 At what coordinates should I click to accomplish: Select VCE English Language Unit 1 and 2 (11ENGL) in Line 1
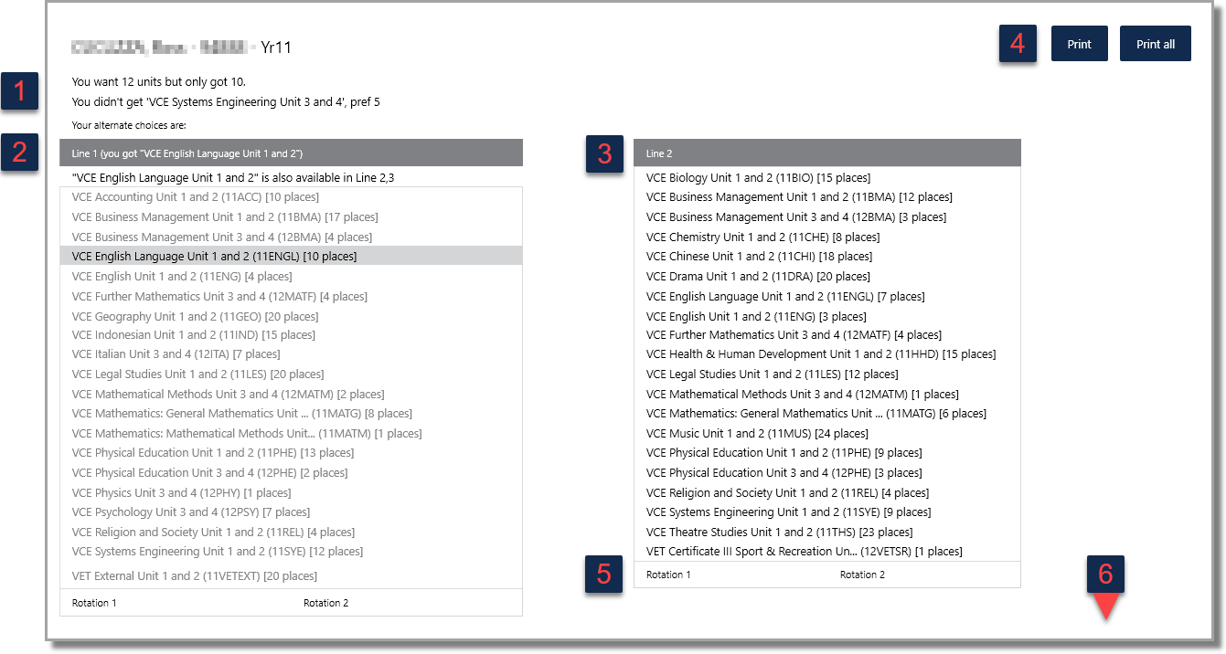click(x=292, y=257)
